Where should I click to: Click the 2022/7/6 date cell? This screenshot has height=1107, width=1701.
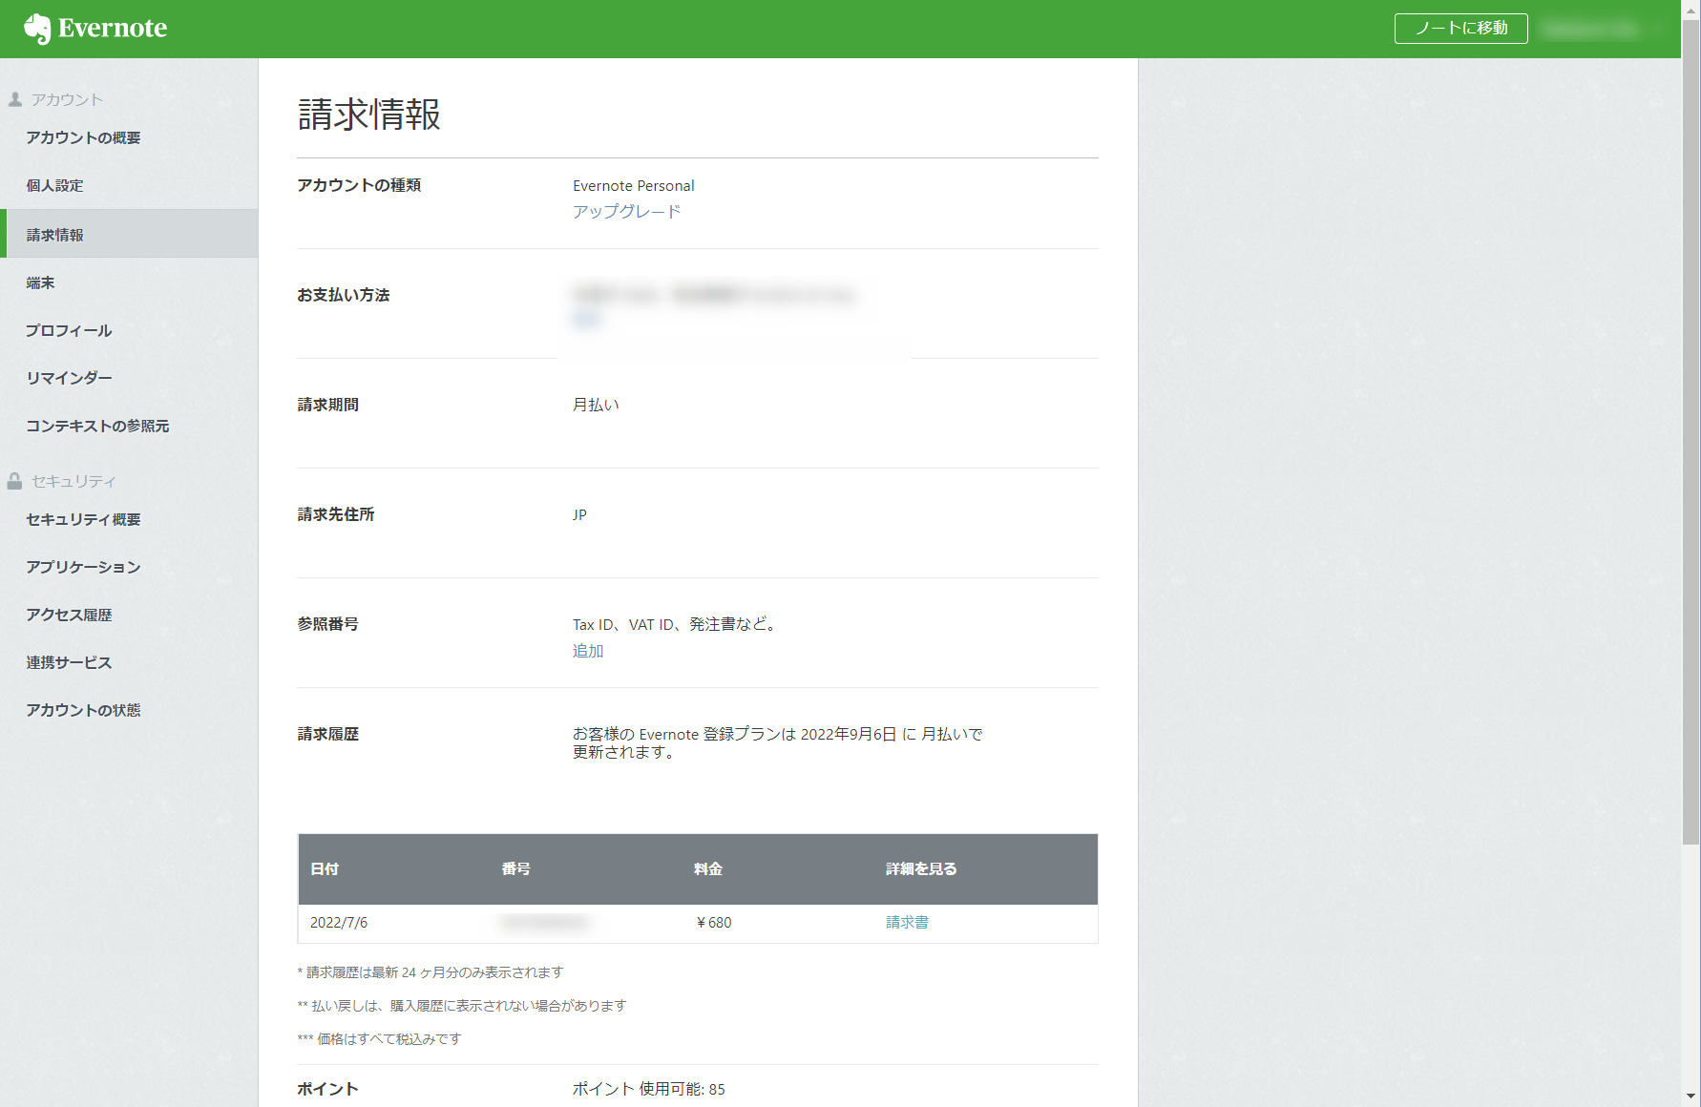(x=339, y=923)
